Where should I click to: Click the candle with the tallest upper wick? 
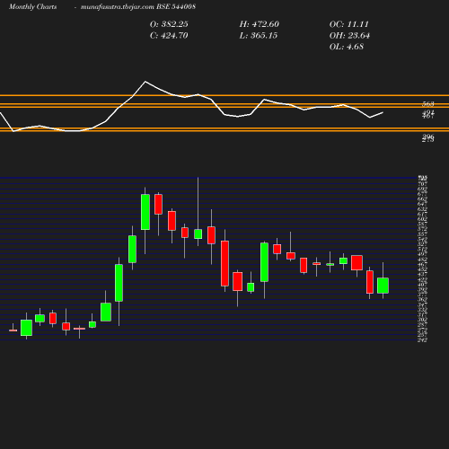point(198,233)
